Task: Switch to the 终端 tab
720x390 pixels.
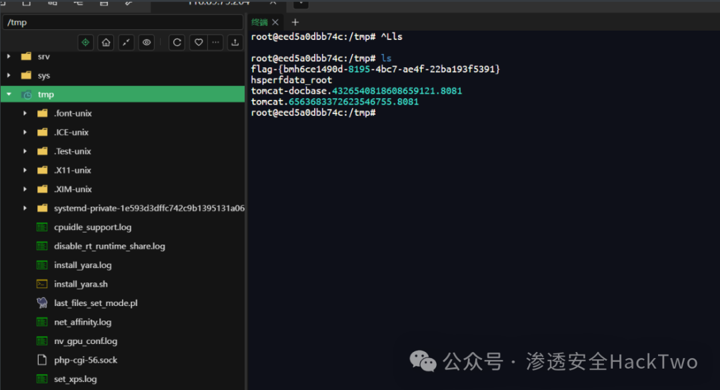Action: pyautogui.click(x=259, y=22)
